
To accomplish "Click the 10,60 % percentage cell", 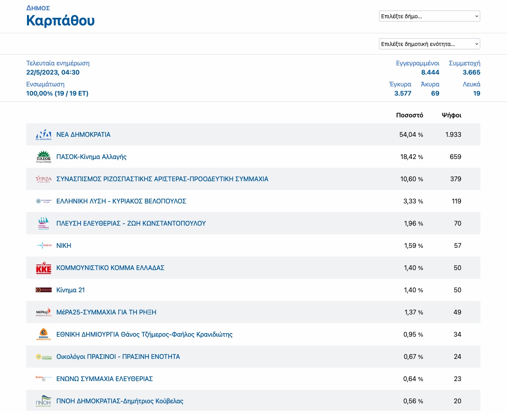I will [412, 179].
